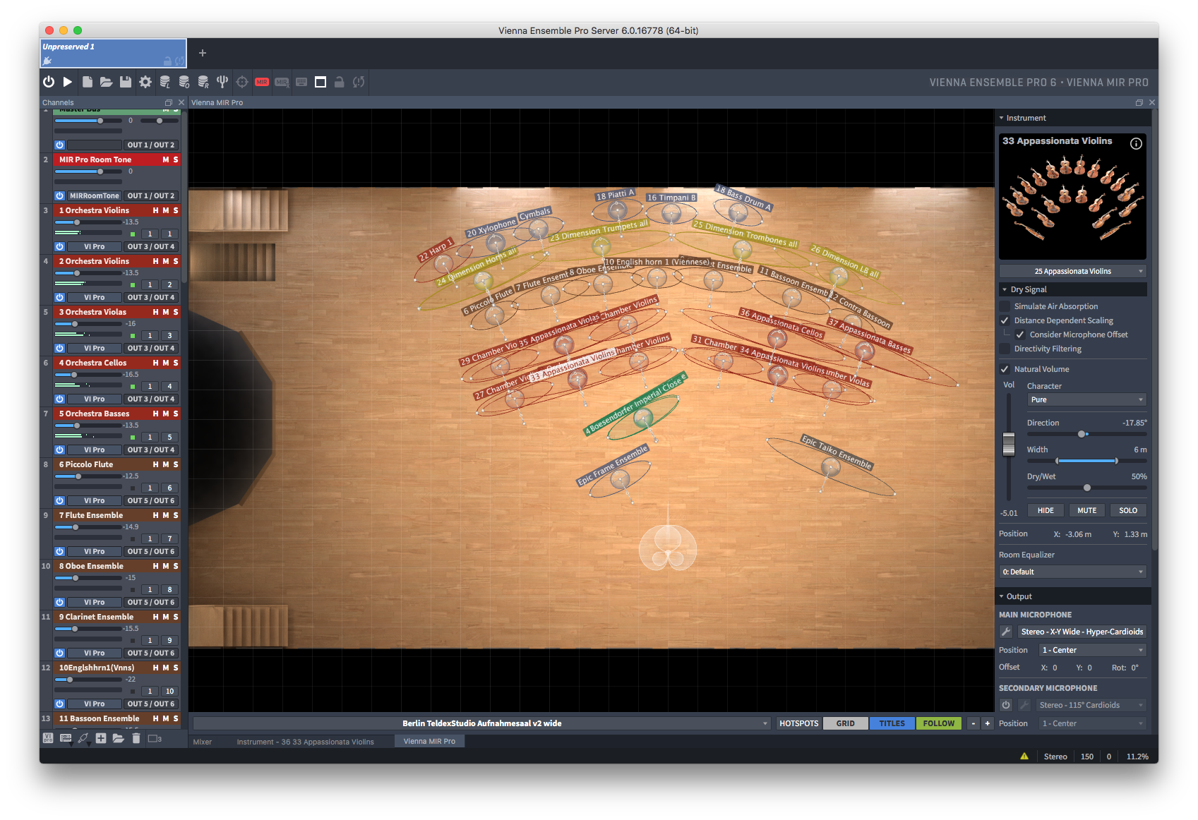This screenshot has width=1198, height=820.
Task: Uncheck Consider Microphone Offset
Action: pyautogui.click(x=1020, y=334)
